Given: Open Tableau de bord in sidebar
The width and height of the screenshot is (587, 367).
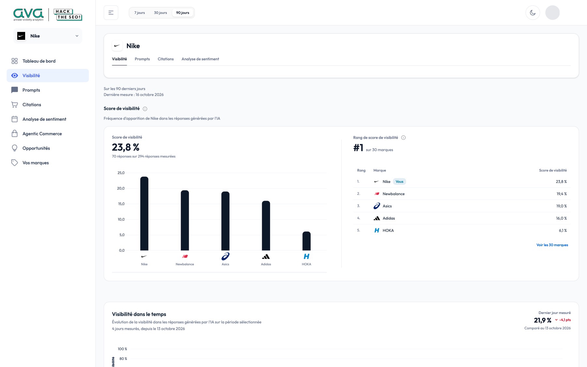Looking at the screenshot, I should pos(48,61).
